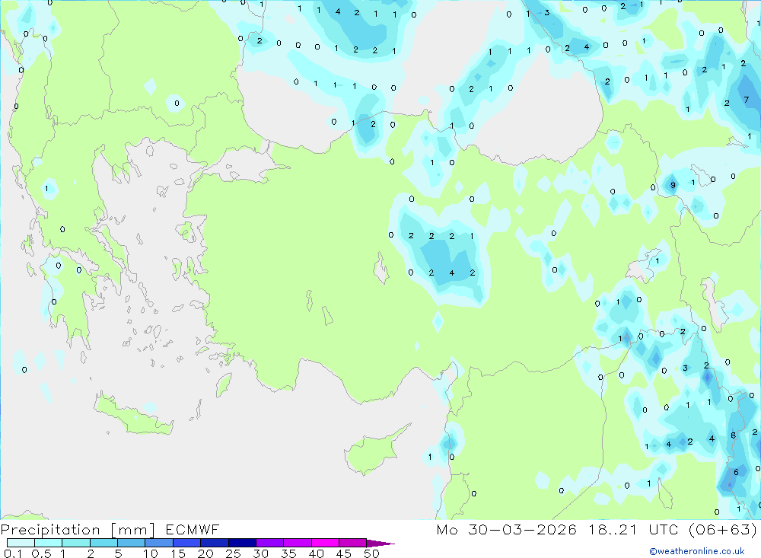Click the 35–40 mm legend color swatch

298,543
